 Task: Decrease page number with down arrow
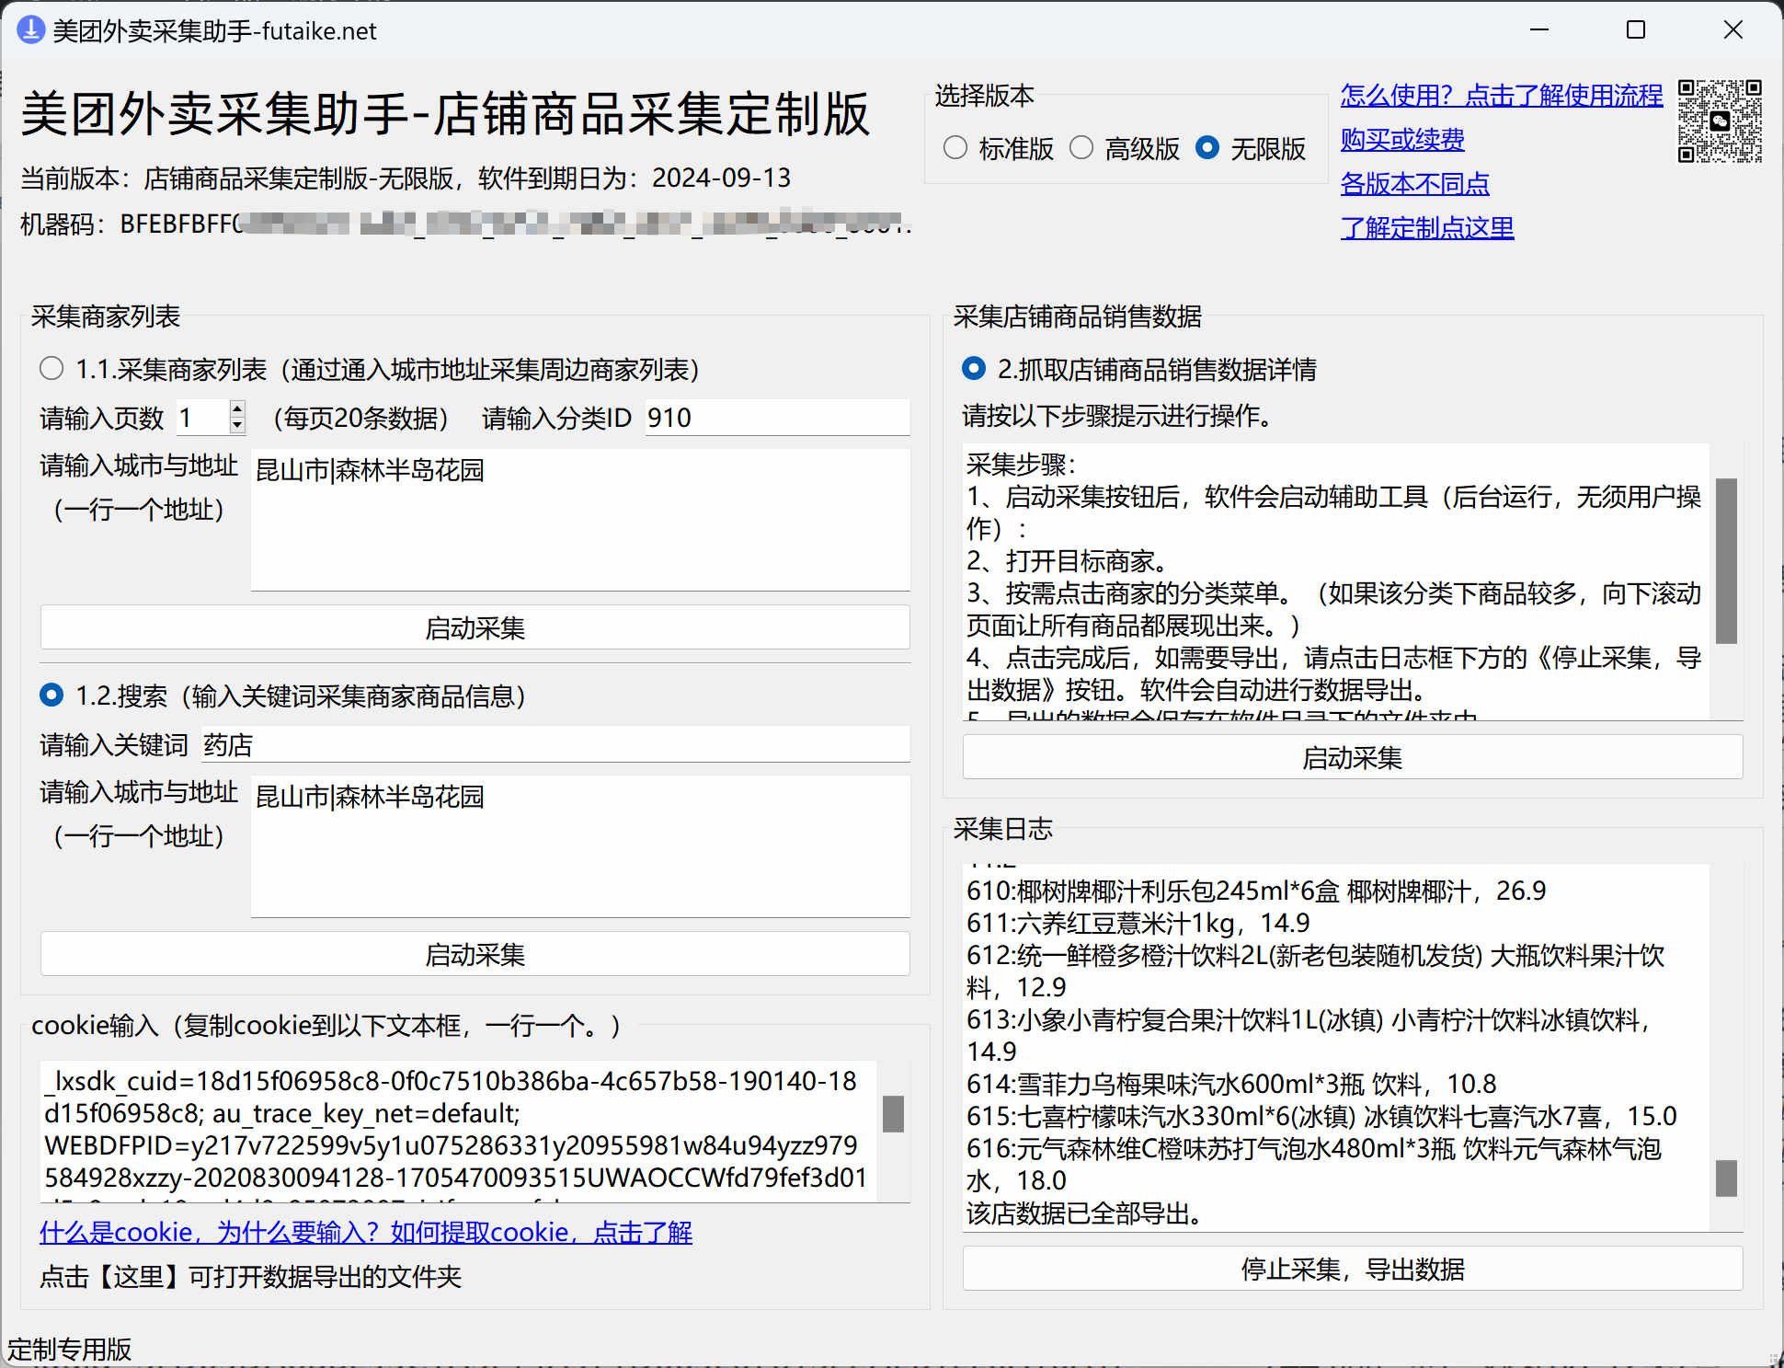point(237,425)
